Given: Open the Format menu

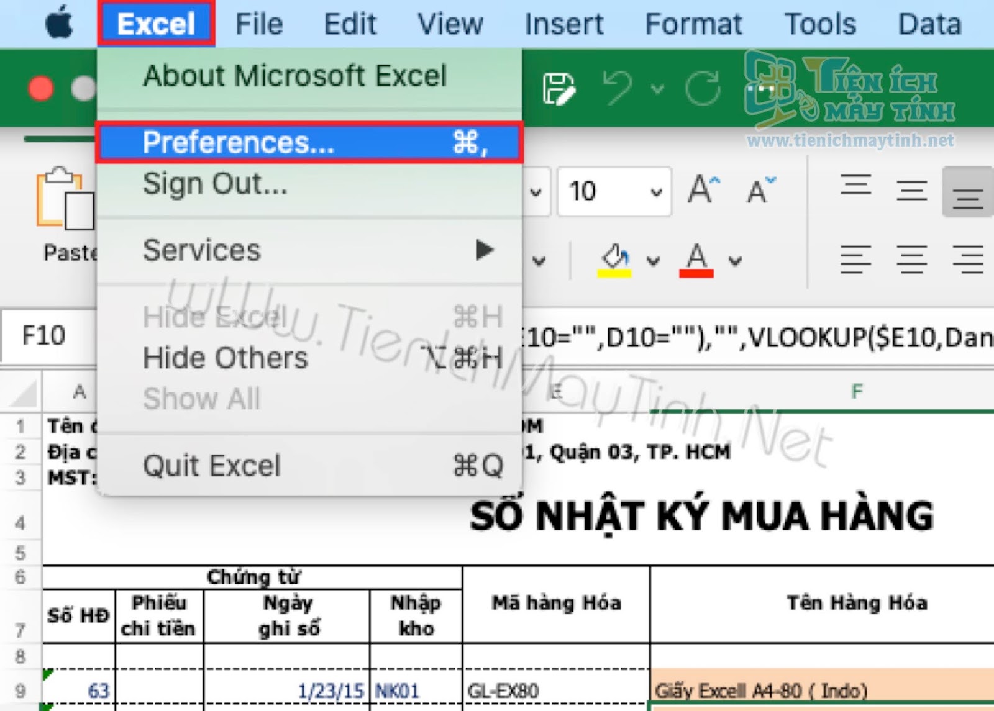Looking at the screenshot, I should click(693, 24).
